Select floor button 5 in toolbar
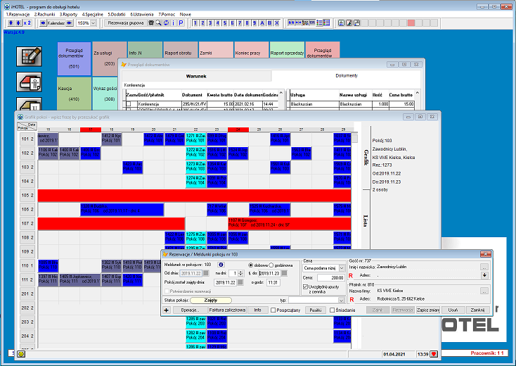Viewport: 516px width, 366px height. click(225, 23)
